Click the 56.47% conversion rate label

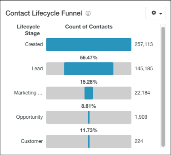click(88, 57)
